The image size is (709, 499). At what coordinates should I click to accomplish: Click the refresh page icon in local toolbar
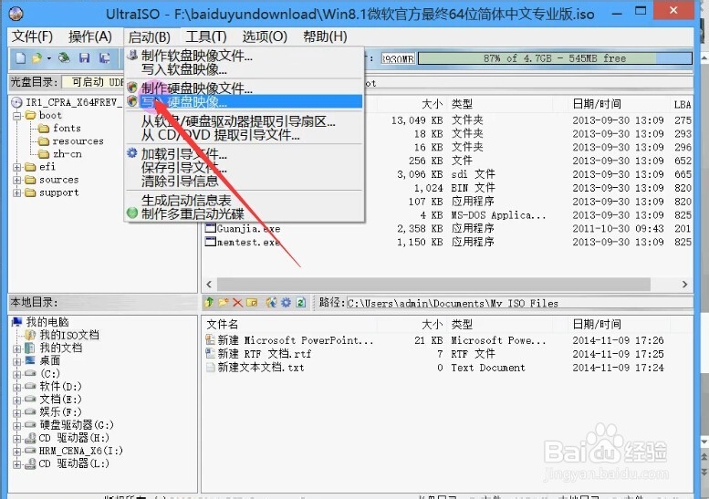pos(301,302)
